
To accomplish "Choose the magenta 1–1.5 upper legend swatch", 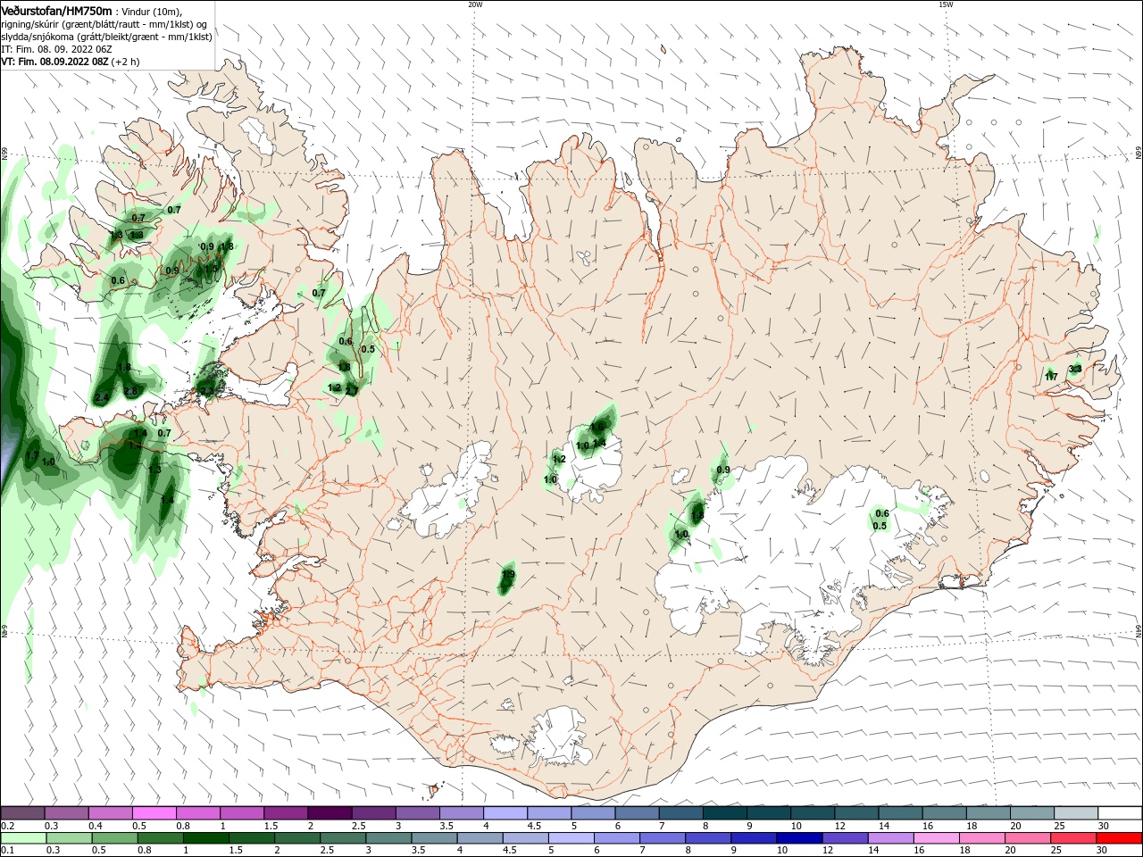I will pyautogui.click(x=242, y=813).
